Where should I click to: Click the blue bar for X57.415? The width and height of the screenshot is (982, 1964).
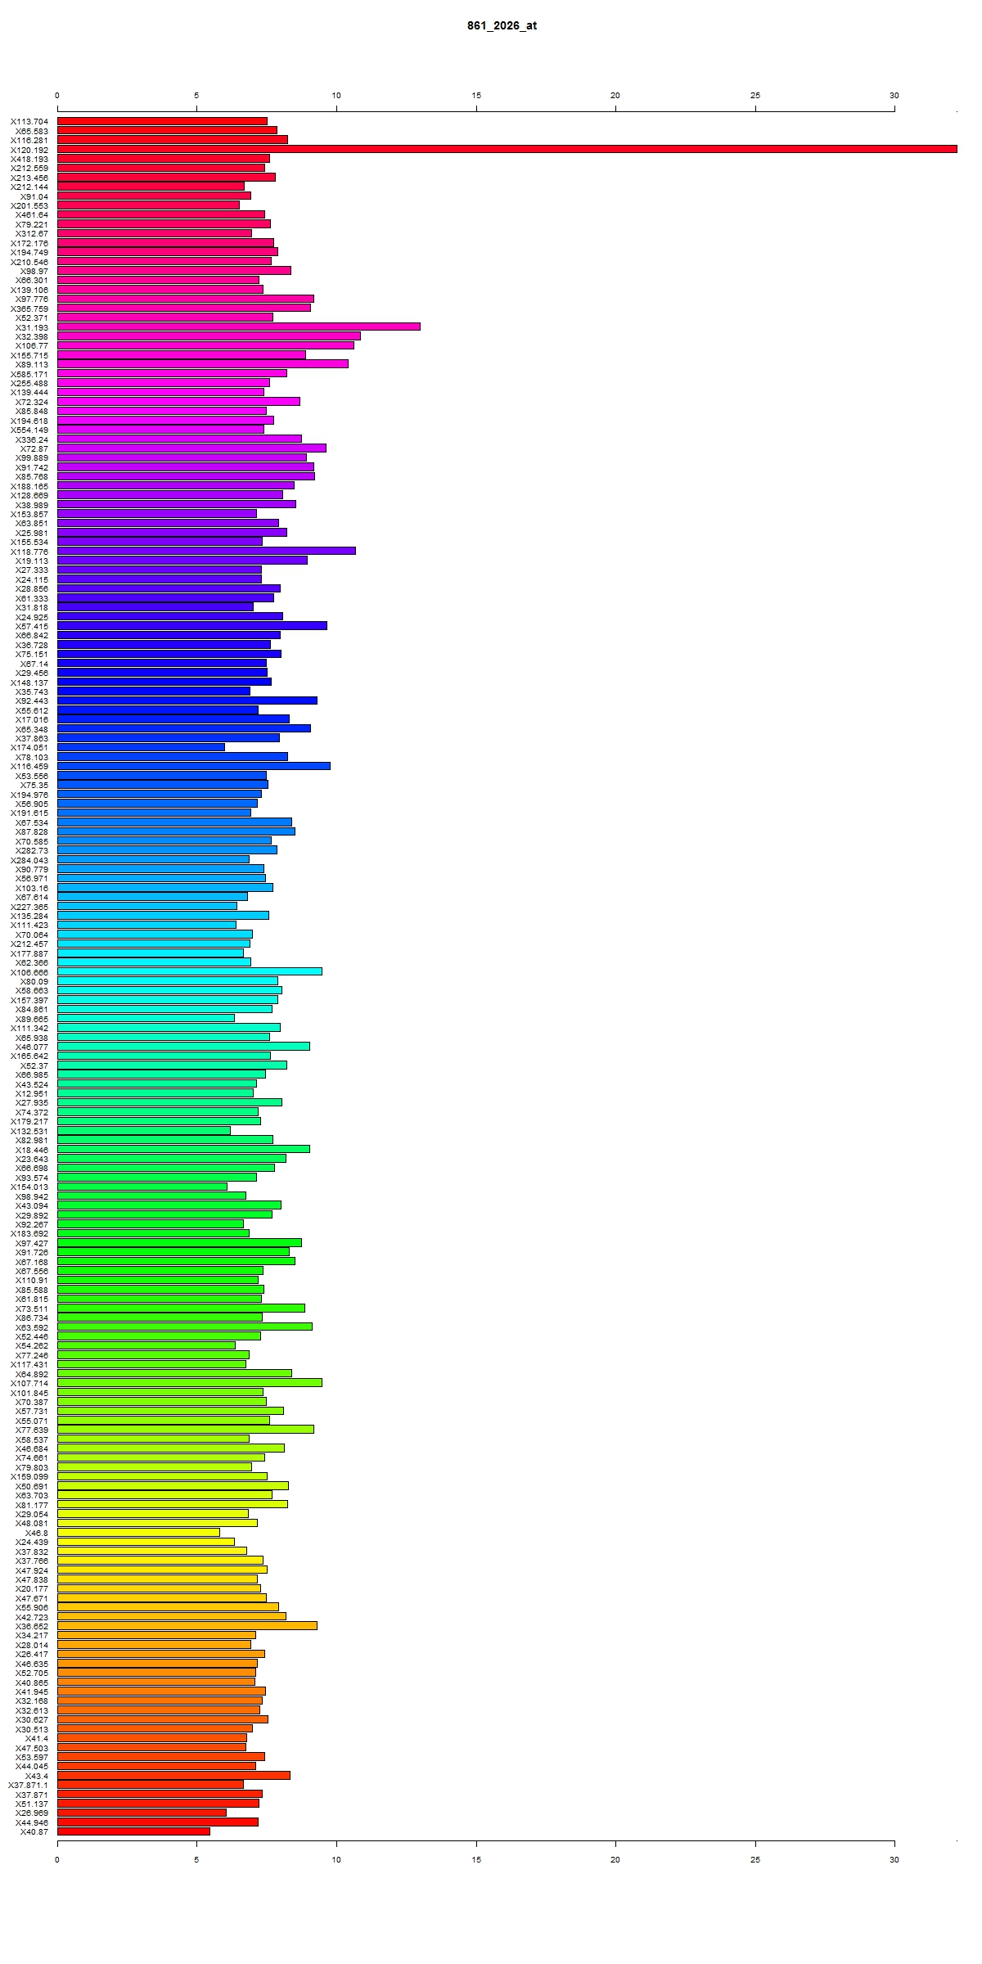pyautogui.click(x=191, y=625)
